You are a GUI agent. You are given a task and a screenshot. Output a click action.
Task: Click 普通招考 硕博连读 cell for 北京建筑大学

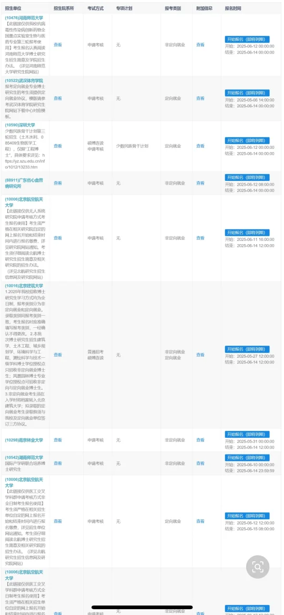[x=95, y=355]
